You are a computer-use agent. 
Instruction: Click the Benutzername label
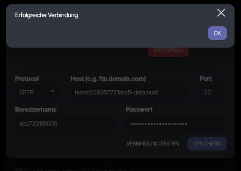pyautogui.click(x=36, y=110)
